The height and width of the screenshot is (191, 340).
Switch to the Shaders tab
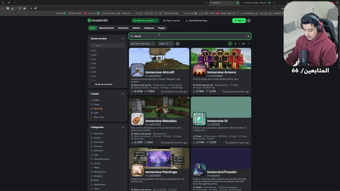[x=136, y=28]
